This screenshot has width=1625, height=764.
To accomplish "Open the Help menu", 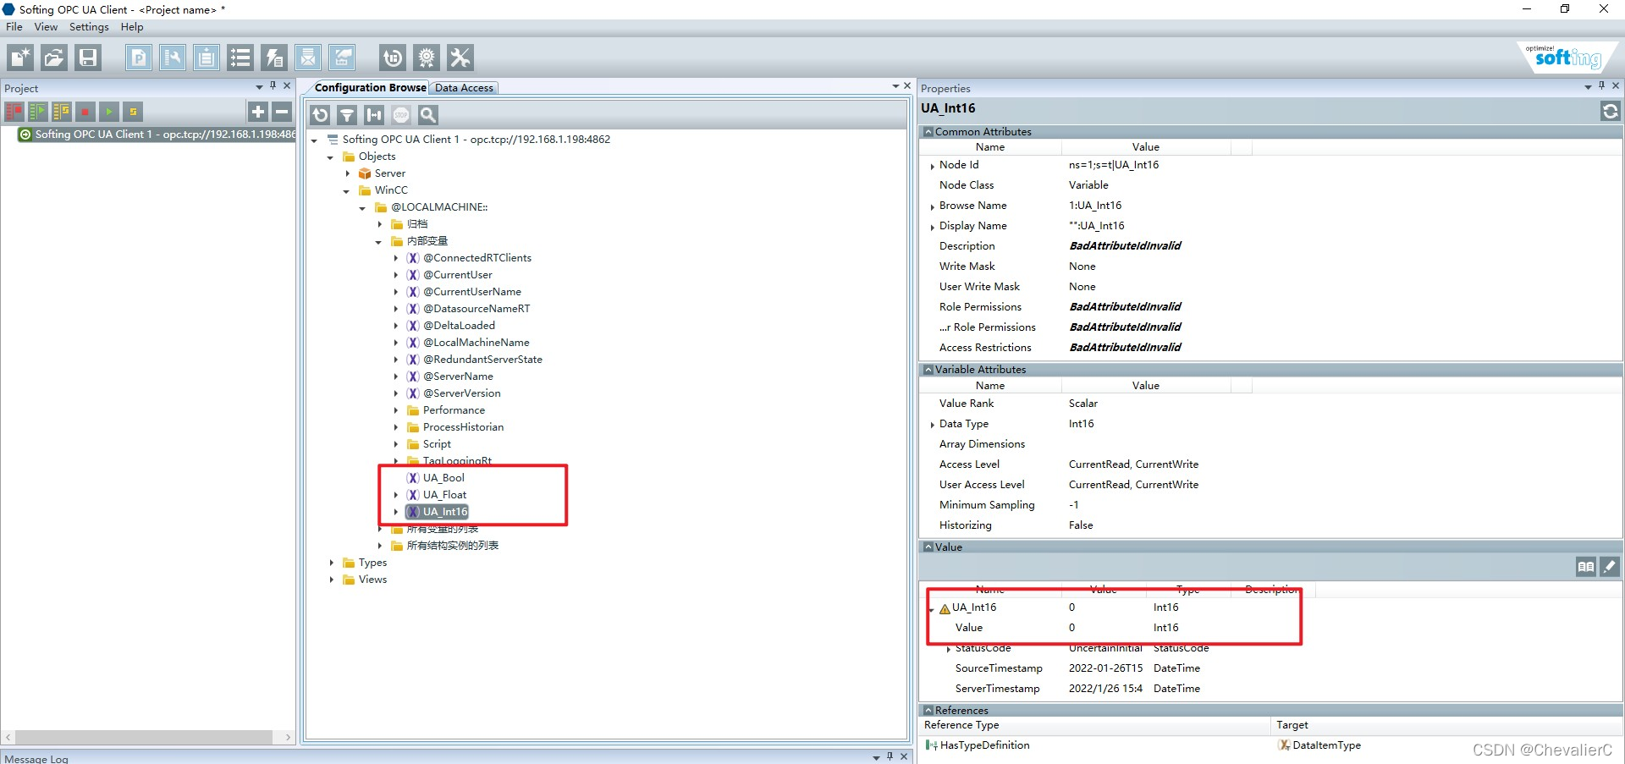I will point(132,27).
